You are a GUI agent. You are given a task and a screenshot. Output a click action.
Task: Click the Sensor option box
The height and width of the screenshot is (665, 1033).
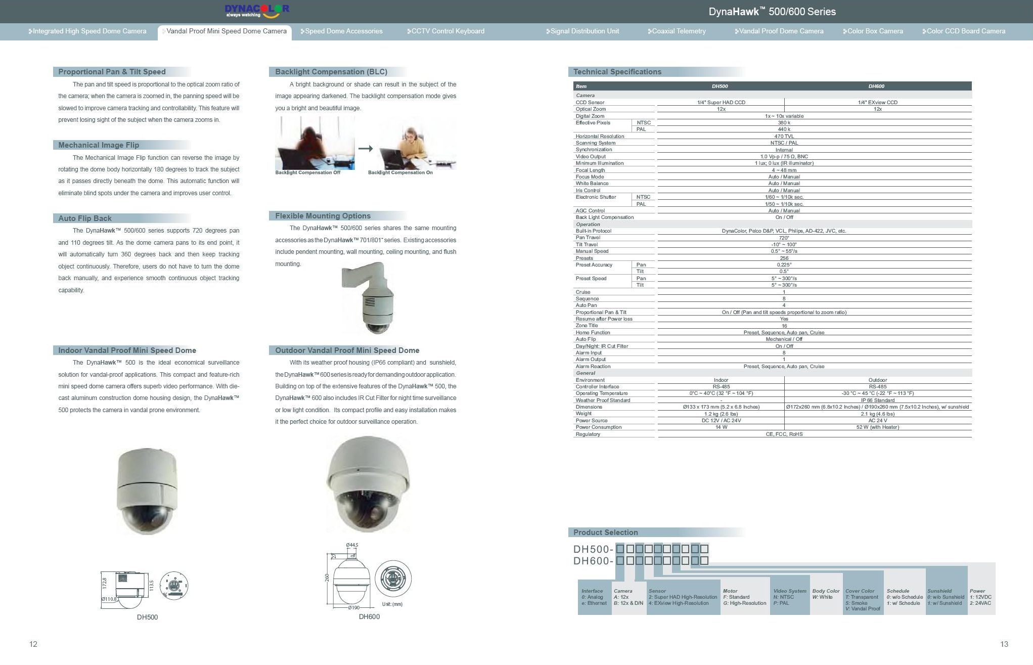(683, 597)
